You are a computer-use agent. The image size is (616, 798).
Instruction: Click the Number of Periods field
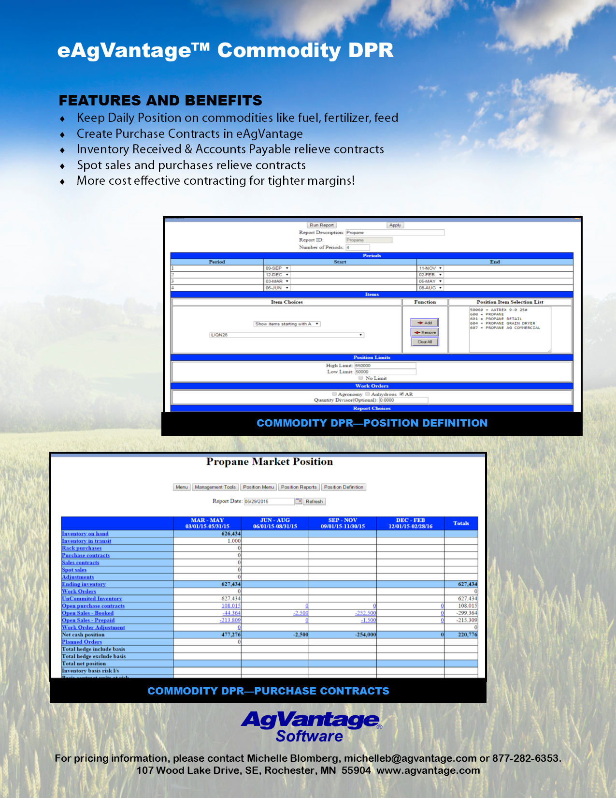358,248
